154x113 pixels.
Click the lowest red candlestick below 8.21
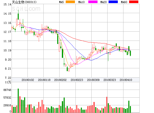pos(69,70)
